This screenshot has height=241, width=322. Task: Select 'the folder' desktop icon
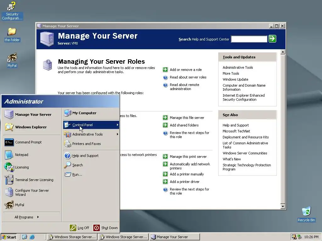[12, 35]
